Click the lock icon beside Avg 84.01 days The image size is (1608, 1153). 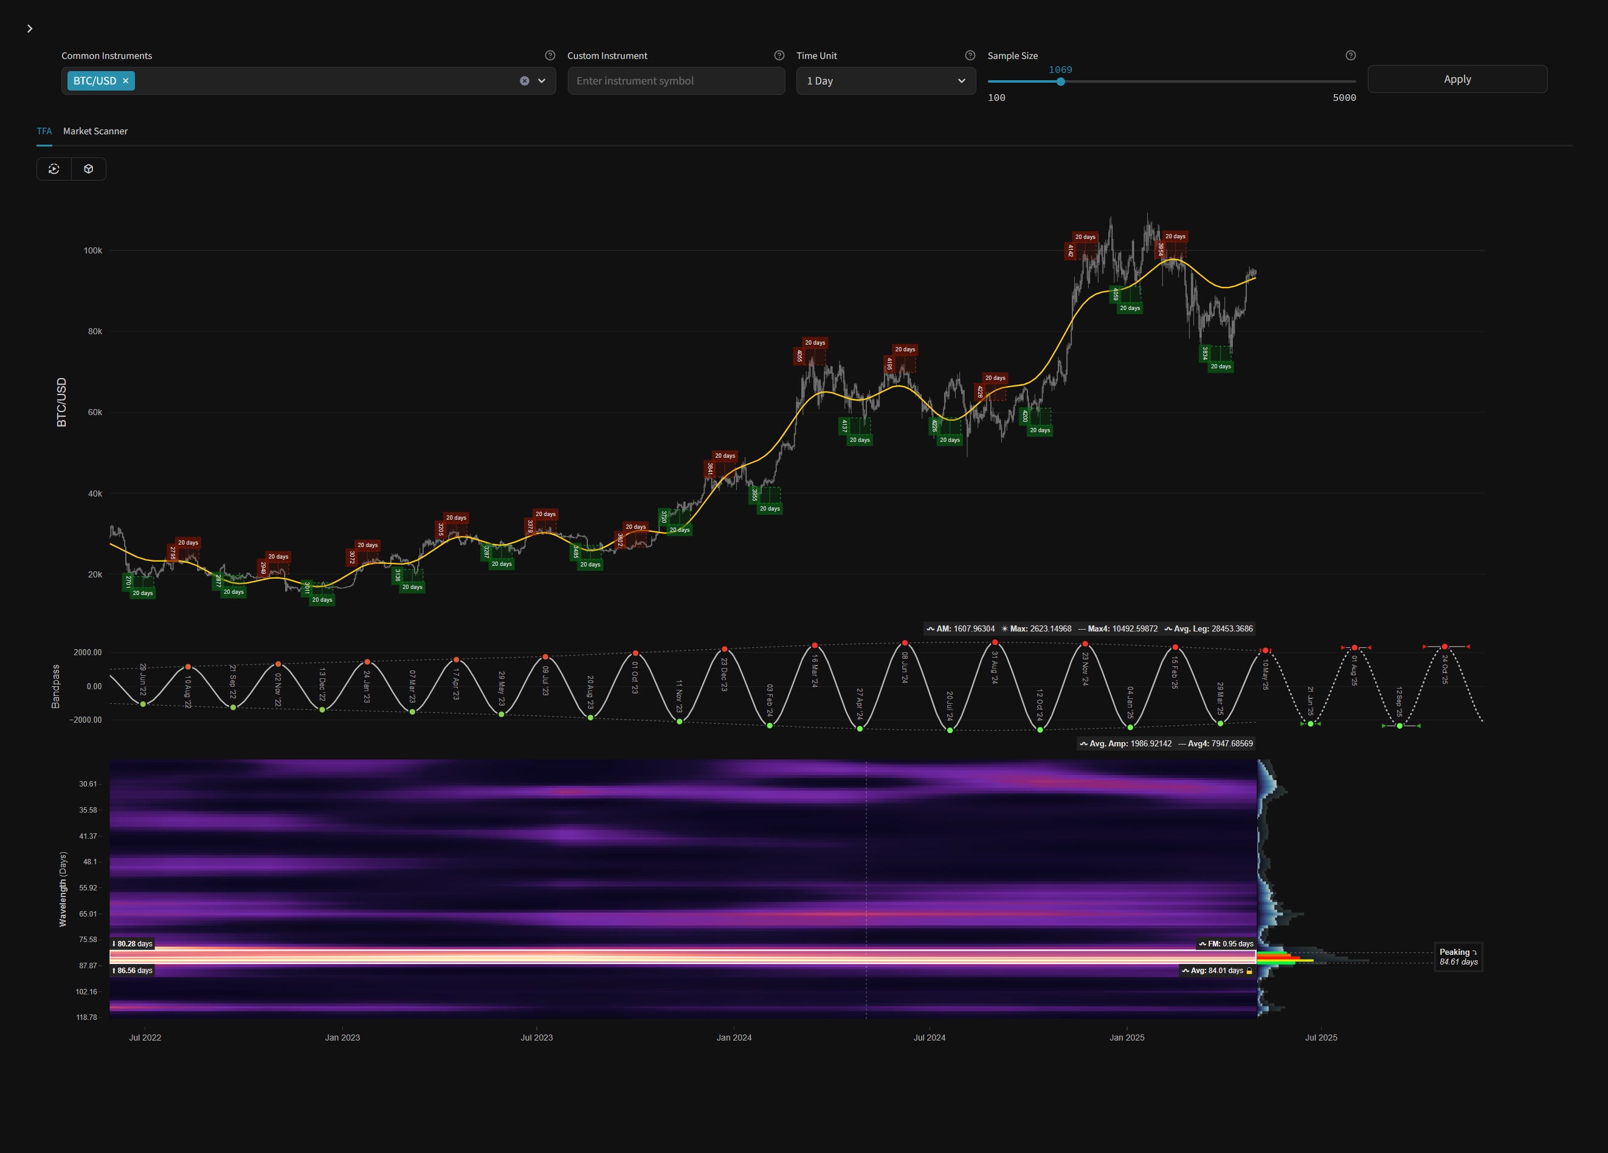pyautogui.click(x=1250, y=971)
